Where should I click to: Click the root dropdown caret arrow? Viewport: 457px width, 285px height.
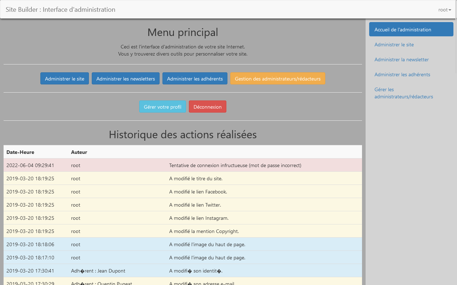(x=451, y=10)
